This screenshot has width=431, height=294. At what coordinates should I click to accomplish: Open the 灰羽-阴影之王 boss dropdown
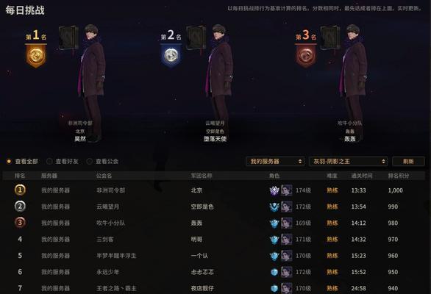coord(349,161)
